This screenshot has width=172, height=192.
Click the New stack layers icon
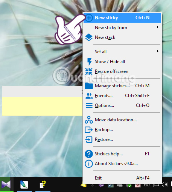[x=89, y=37]
